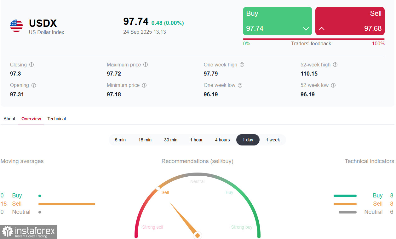
Task: Click the date 24 Sep 2025 13:13
Action: 145,32
